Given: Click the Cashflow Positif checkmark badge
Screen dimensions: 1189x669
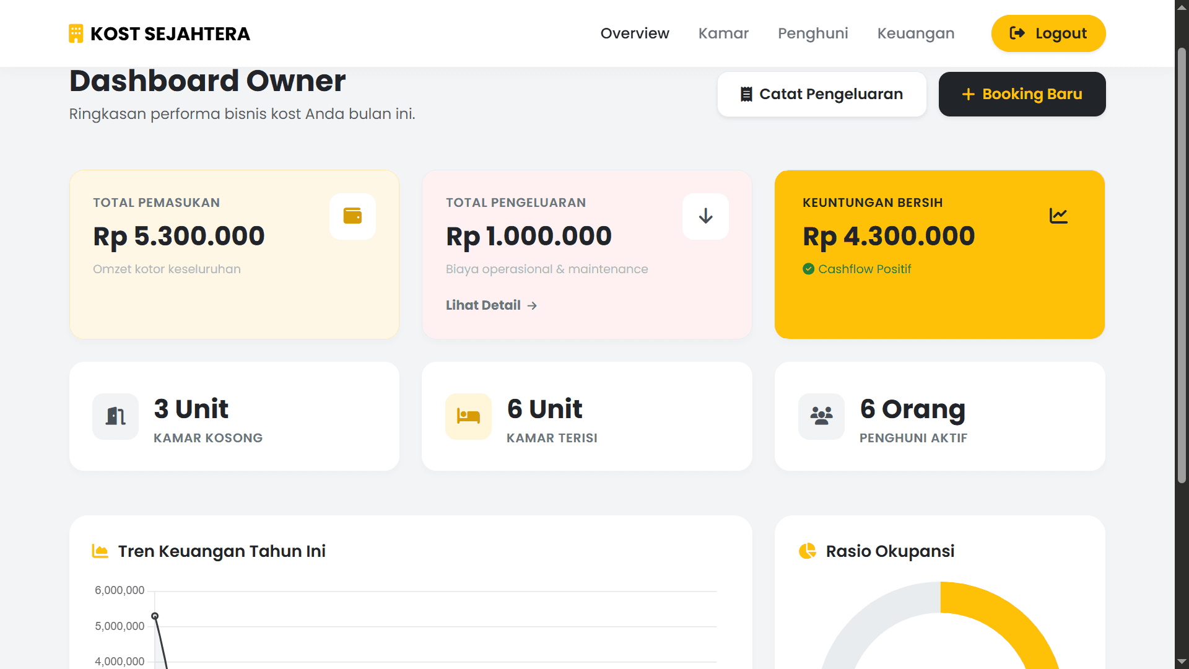Looking at the screenshot, I should (x=808, y=268).
